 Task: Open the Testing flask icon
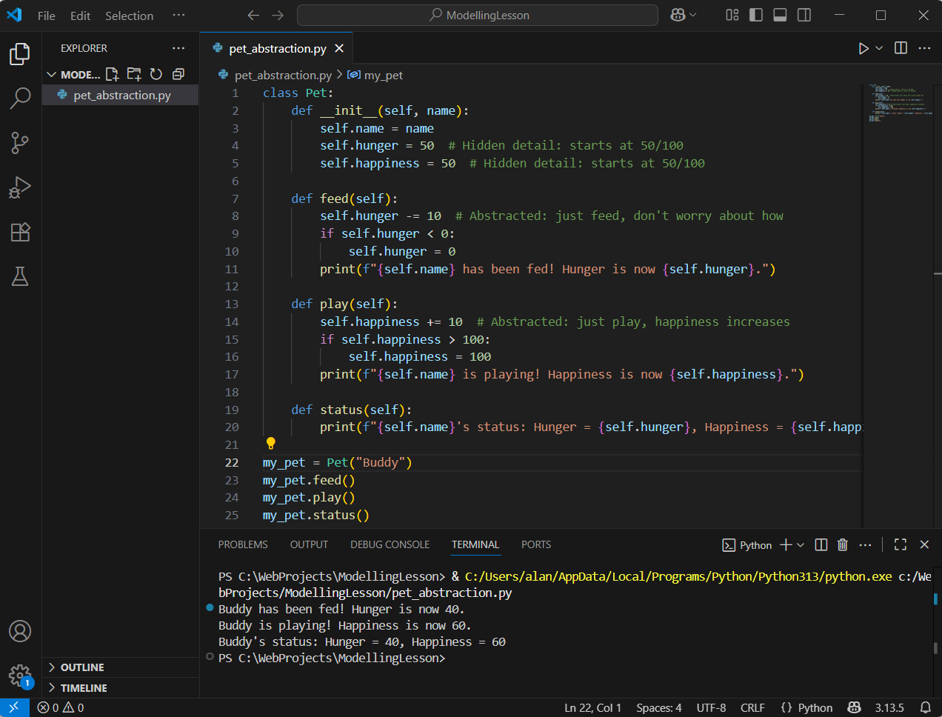(20, 276)
